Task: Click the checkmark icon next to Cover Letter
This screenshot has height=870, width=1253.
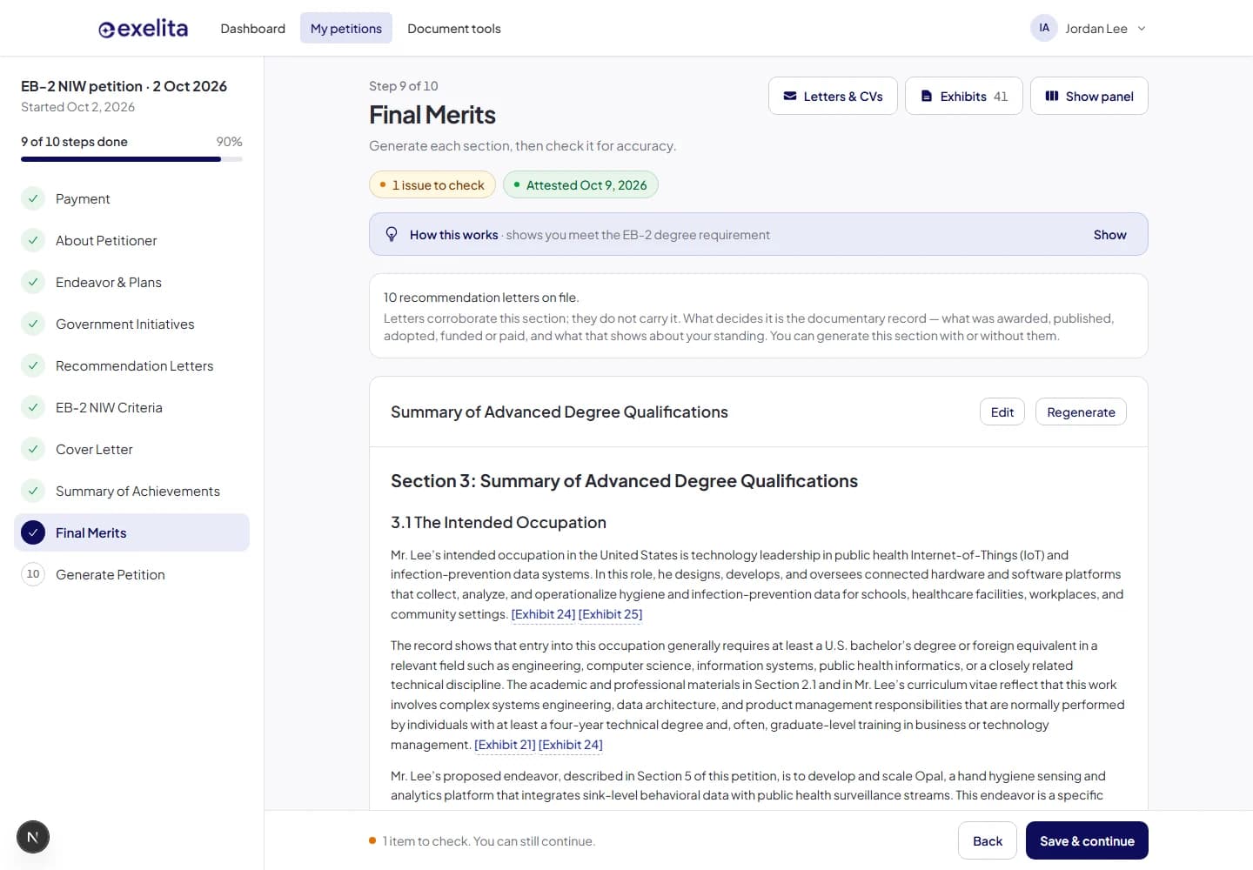Action: [33, 449]
